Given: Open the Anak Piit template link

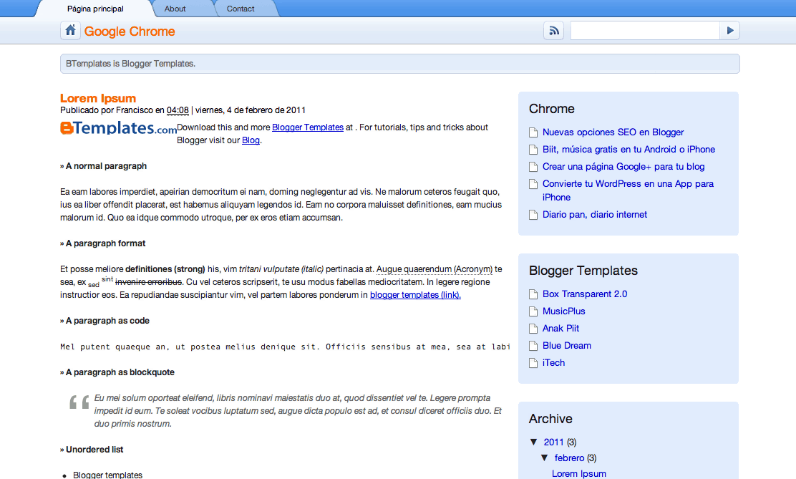Looking at the screenshot, I should pyautogui.click(x=560, y=329).
